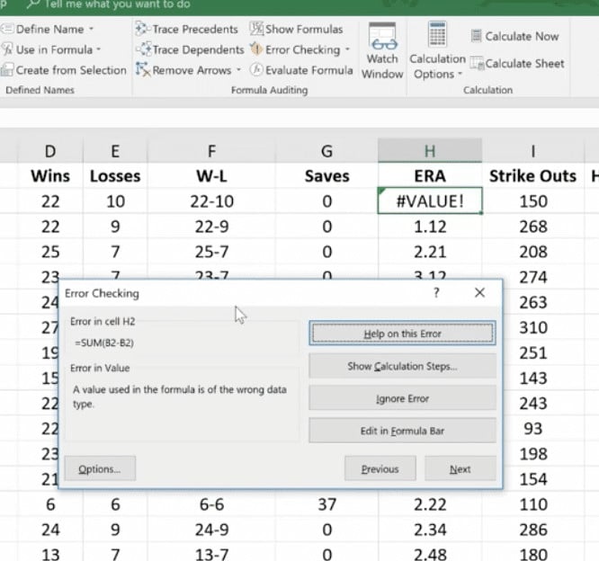Expand the Define Name dropdown
This screenshot has width=599, height=561.
click(91, 30)
